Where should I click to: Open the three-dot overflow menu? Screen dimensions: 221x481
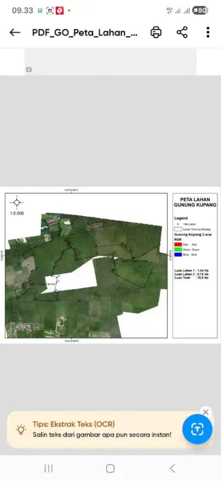coord(208,32)
